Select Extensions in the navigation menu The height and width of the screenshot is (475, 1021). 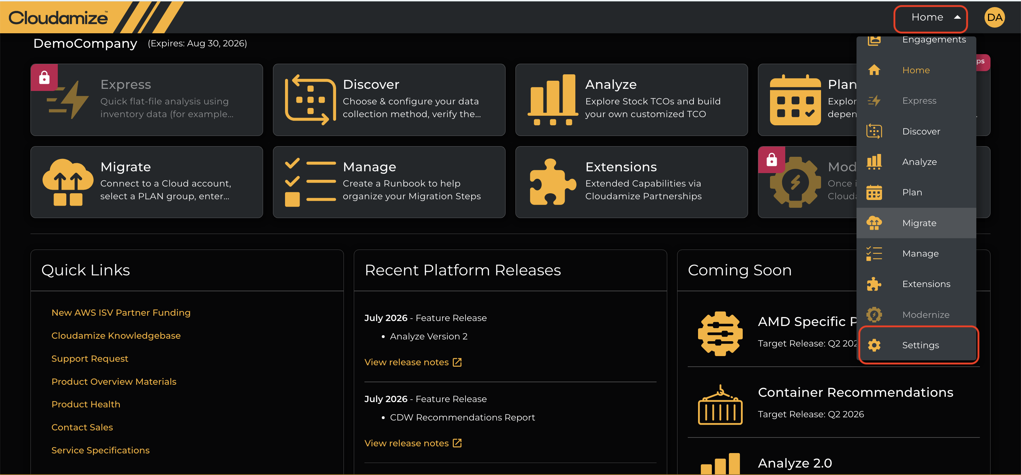tap(916, 284)
